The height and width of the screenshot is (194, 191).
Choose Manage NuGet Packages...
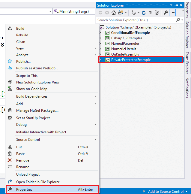[52, 110]
